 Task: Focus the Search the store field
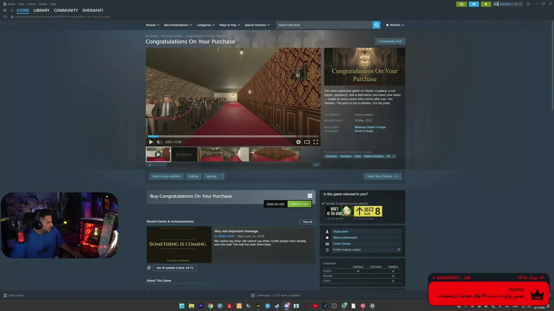325,25
